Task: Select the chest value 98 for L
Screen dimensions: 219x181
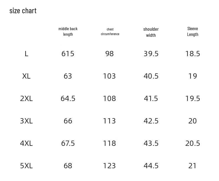Action: pyautogui.click(x=109, y=54)
